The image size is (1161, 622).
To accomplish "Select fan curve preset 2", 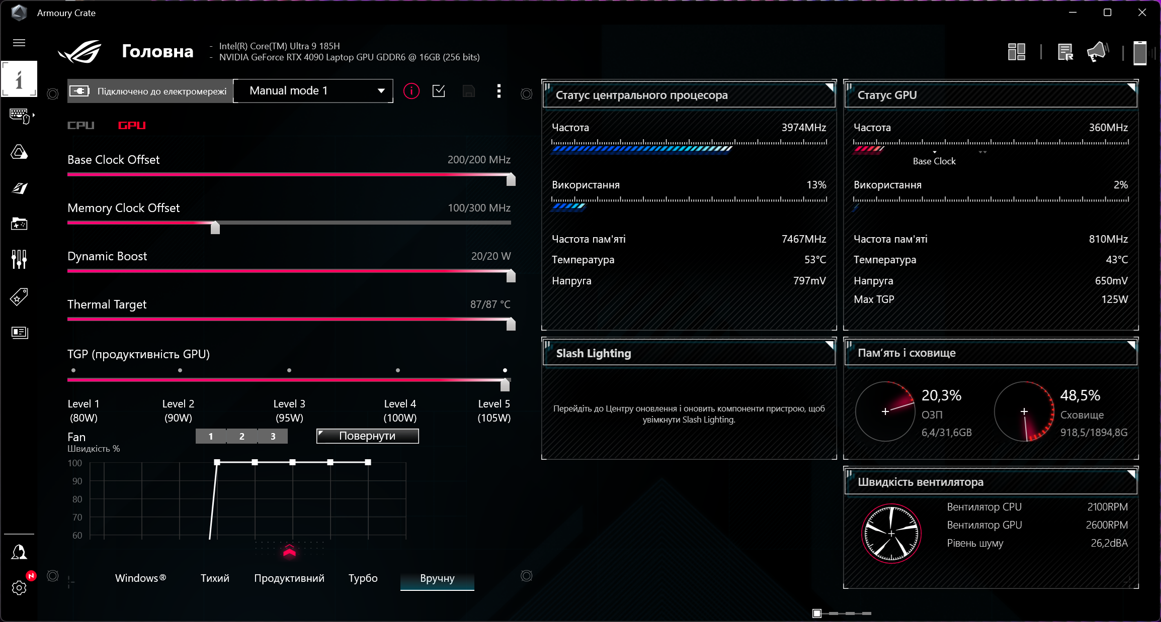I will tap(242, 436).
